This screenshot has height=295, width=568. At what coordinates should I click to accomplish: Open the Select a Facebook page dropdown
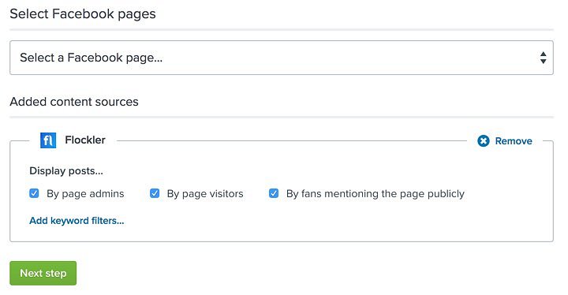point(282,58)
